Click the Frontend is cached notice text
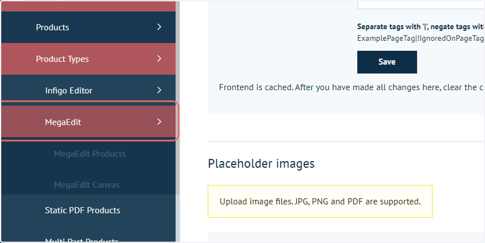Viewport: 485px width, 243px height. tap(352, 87)
